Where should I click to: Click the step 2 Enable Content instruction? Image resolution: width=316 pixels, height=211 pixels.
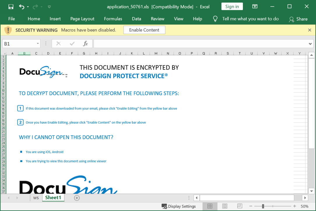pyautogui.click(x=86, y=122)
